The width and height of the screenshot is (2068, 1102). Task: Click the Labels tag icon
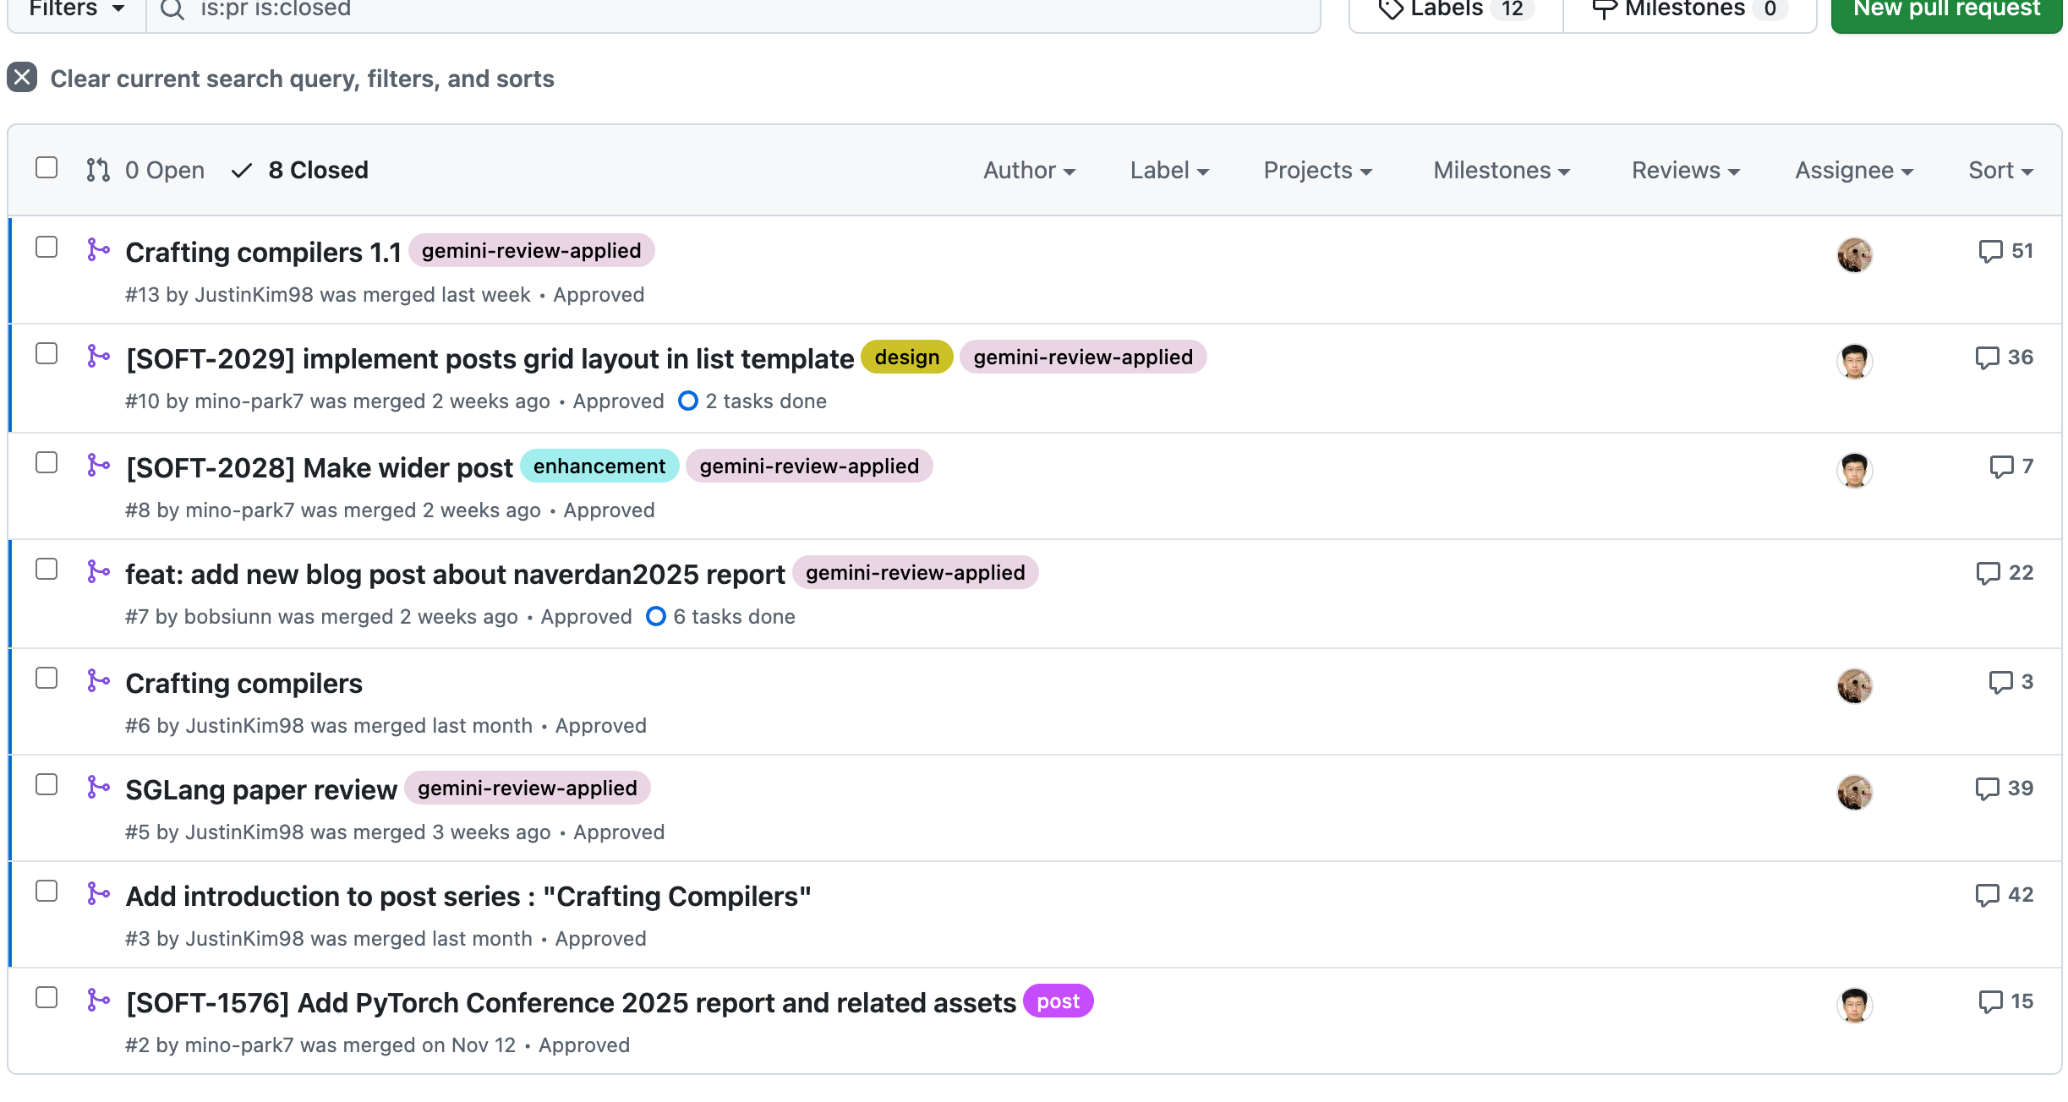pyautogui.click(x=1391, y=8)
